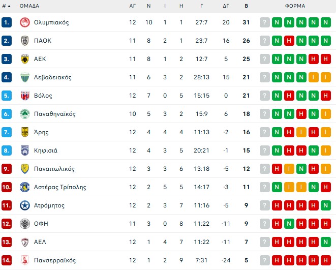
Task: Click the Άρης yellow team crest
Action: (x=24, y=132)
